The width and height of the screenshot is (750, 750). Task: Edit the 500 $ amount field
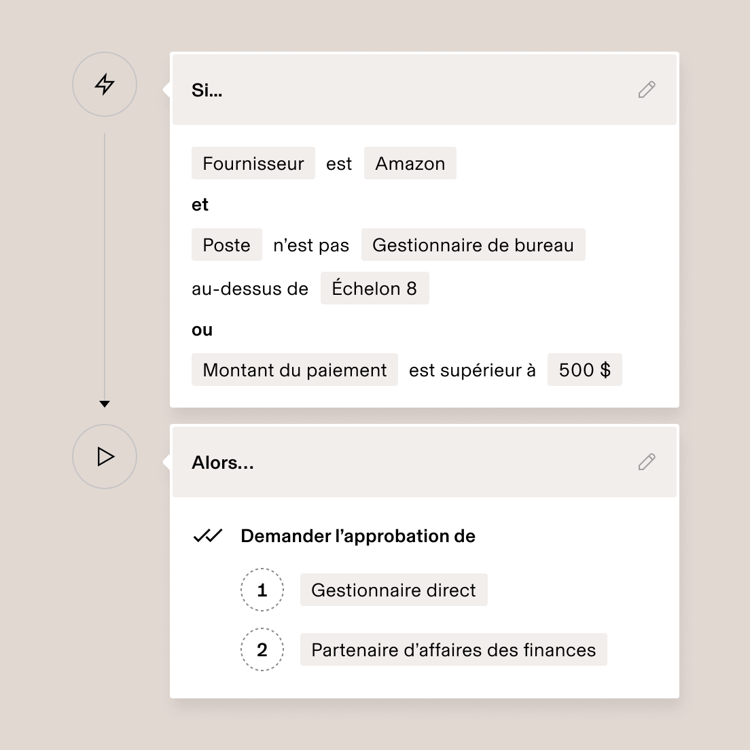coord(584,370)
